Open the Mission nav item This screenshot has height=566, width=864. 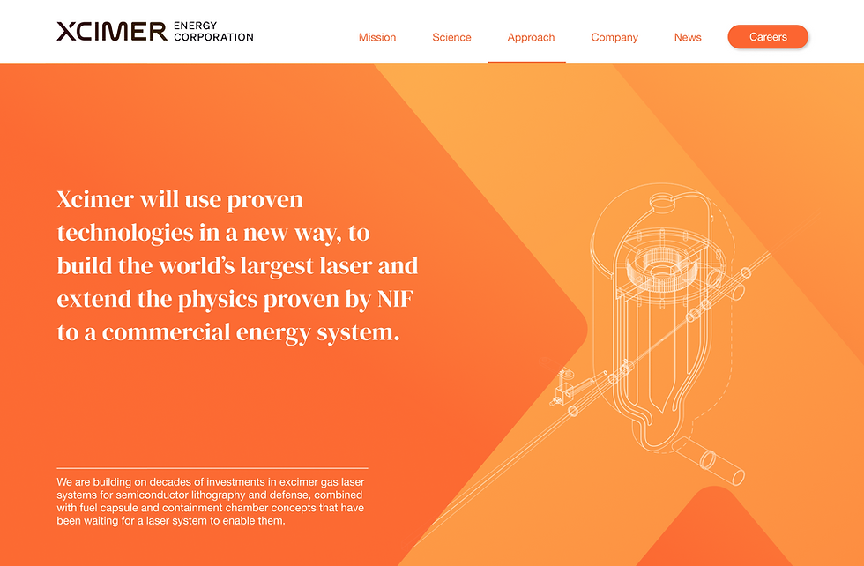377,37
